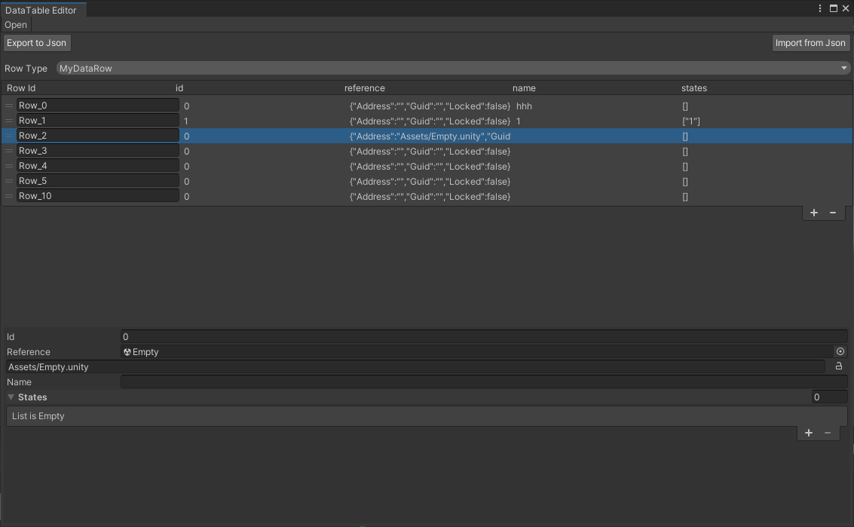Open the Open menu below the tab
The width and height of the screenshot is (854, 527).
15,24
